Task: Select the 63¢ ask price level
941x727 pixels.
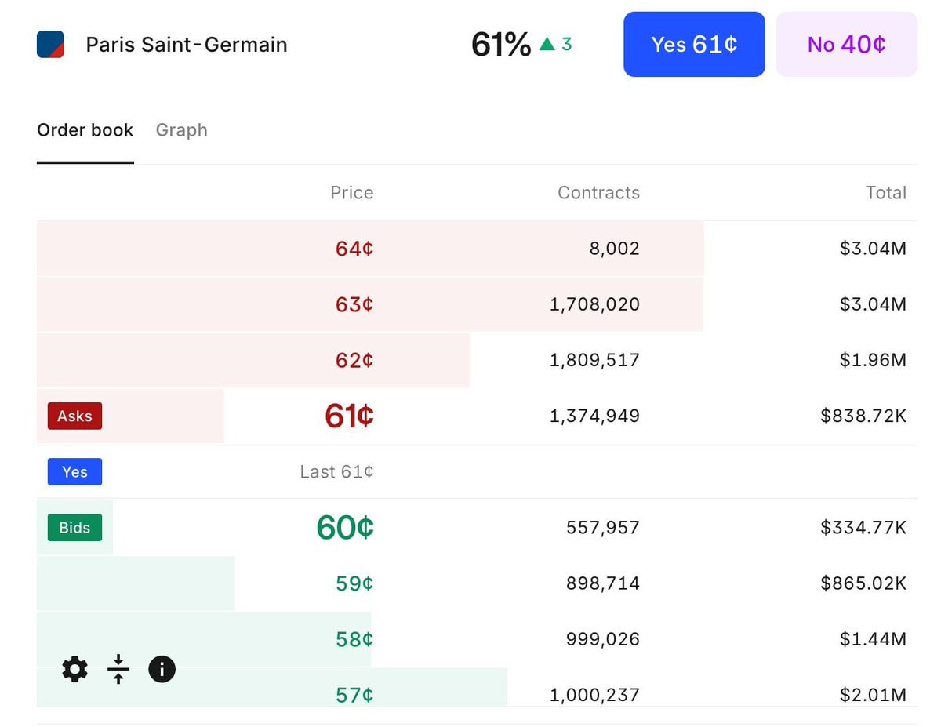Action: [x=354, y=304]
